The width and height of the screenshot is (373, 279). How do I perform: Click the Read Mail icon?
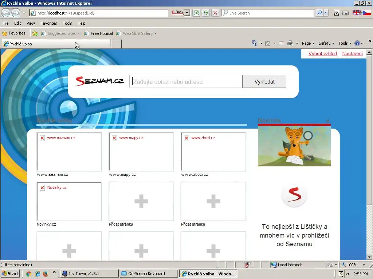[282, 44]
